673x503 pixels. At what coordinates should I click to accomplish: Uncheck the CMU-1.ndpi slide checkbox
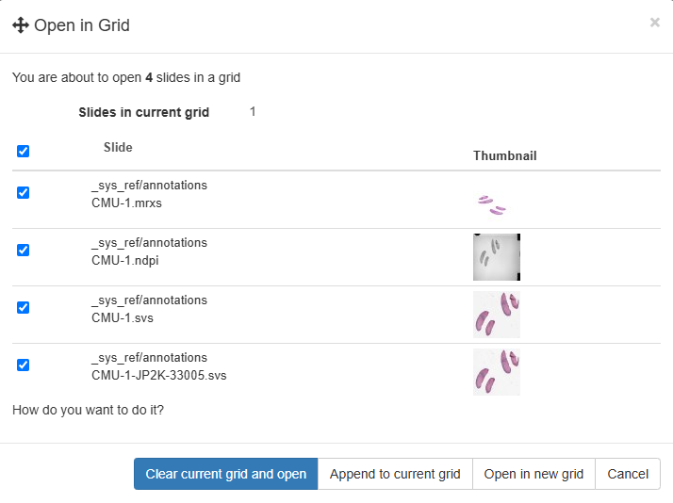coord(24,250)
